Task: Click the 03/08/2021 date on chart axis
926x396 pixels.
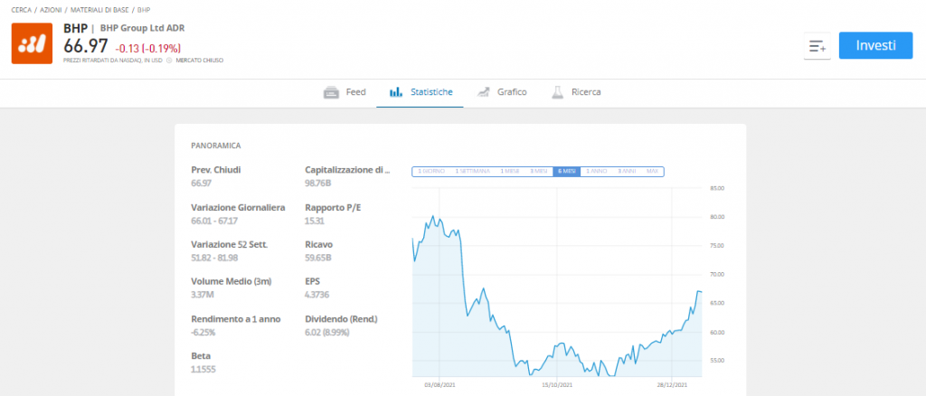Action: (439, 385)
